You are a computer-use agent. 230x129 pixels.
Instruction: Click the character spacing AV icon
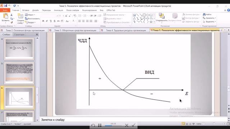point(62,21)
